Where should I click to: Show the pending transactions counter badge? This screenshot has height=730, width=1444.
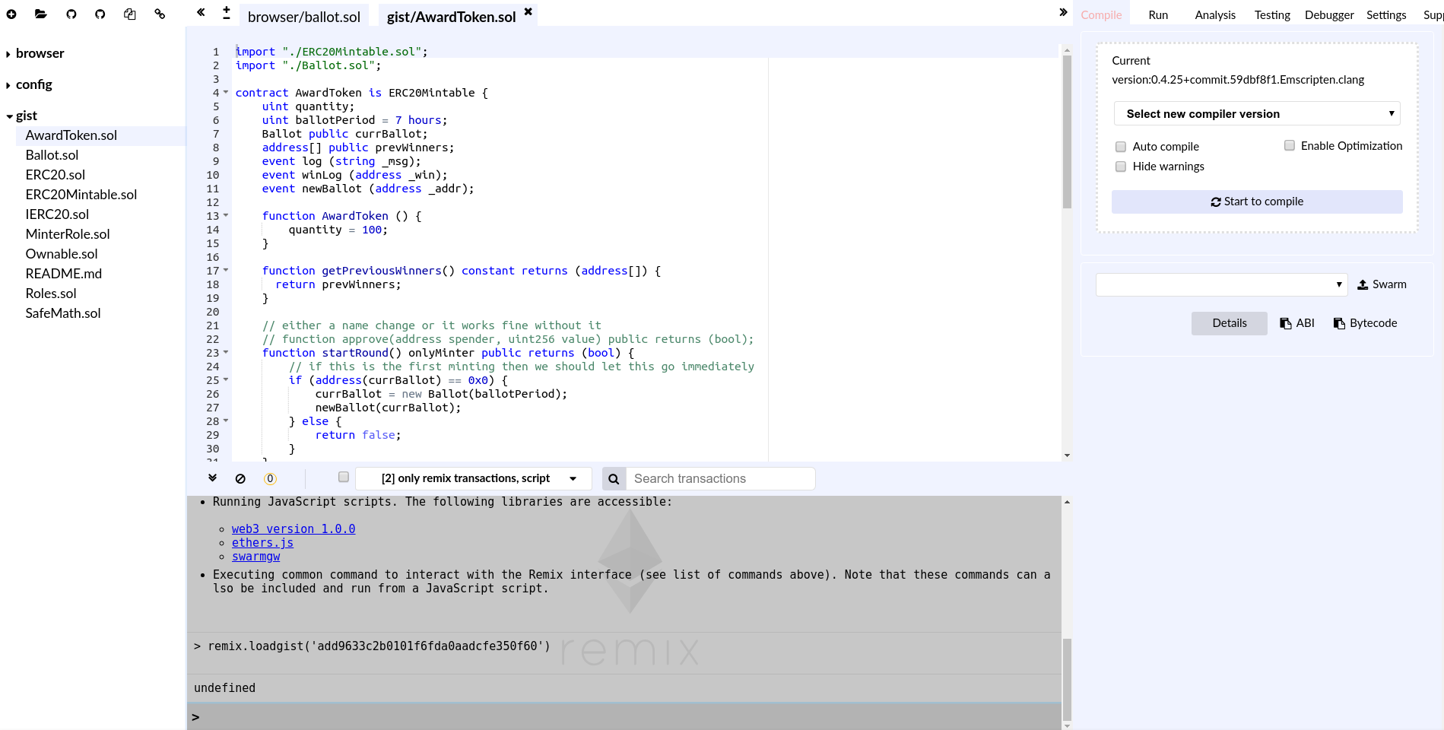(270, 478)
